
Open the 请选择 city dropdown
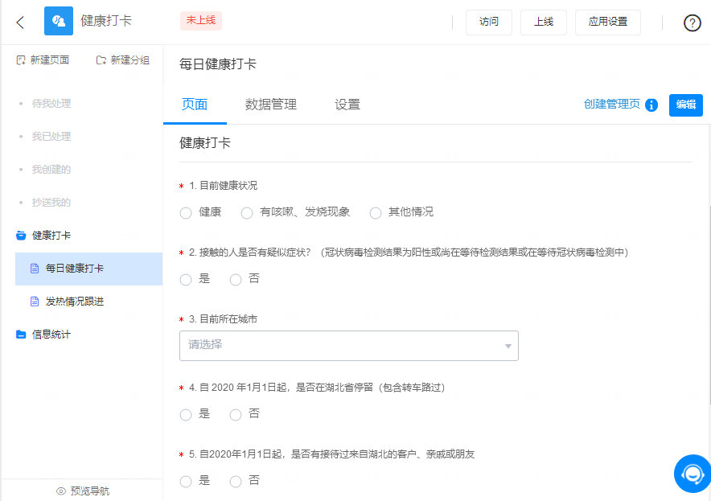click(348, 345)
